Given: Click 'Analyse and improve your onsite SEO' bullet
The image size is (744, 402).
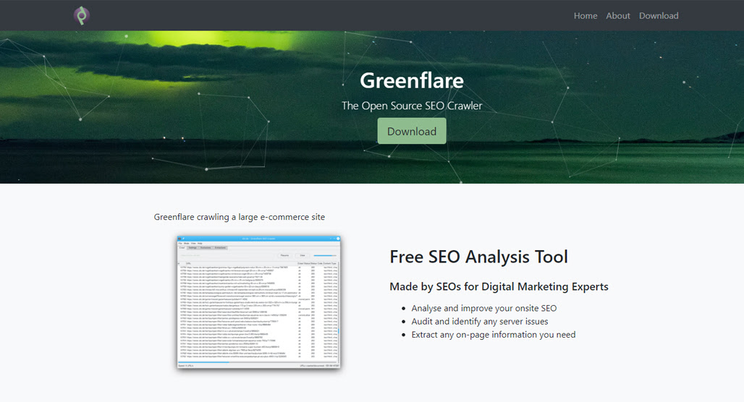Looking at the screenshot, I should [x=484, y=308].
